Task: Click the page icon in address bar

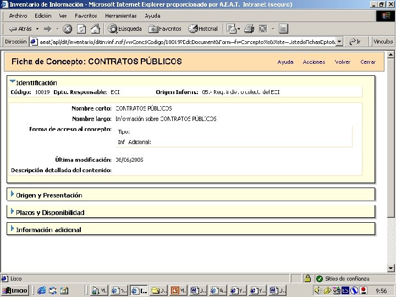Action: click(34, 42)
